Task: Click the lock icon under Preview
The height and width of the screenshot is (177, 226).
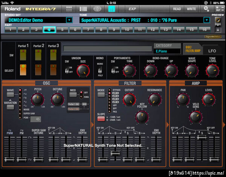Action: tap(218, 30)
